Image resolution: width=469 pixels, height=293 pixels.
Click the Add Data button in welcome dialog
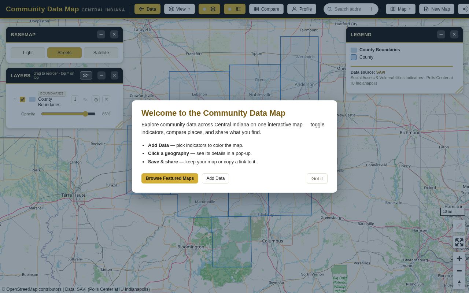(215, 178)
